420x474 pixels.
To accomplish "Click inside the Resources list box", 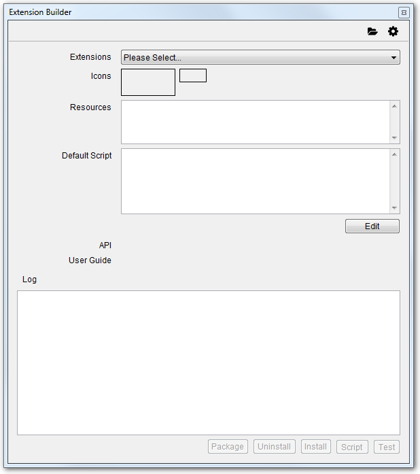I will [x=255, y=122].
